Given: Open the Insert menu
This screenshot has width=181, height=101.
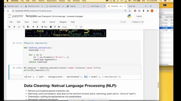Looking at the screenshot, I should click(x=35, y=22).
